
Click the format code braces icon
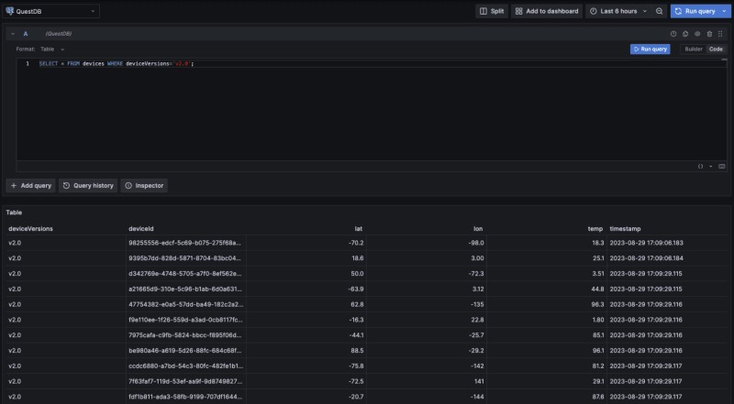click(700, 166)
